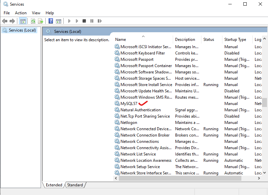Select Network Connectivity Assis... service
Screen dimensions: 268x195
(x=146, y=148)
